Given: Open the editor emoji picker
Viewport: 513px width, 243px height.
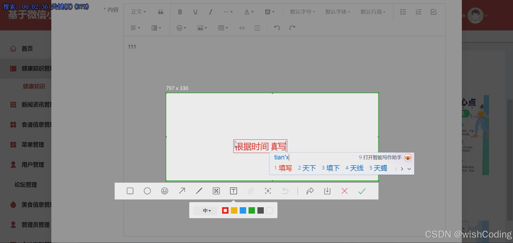Looking at the screenshot, I should click(x=181, y=28).
